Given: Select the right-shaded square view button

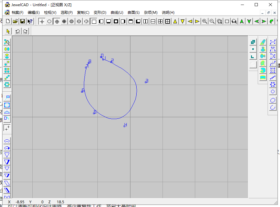Looking at the screenshot, I should click(123, 22).
